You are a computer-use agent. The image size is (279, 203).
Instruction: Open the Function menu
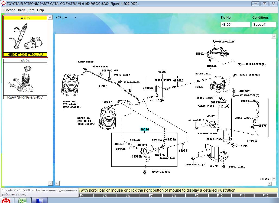click(9, 10)
